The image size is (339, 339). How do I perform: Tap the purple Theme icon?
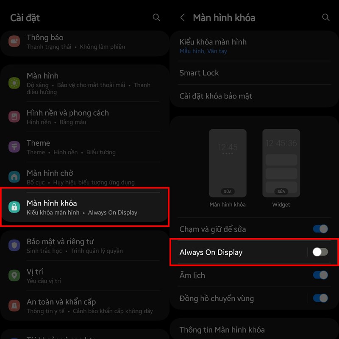(14, 147)
